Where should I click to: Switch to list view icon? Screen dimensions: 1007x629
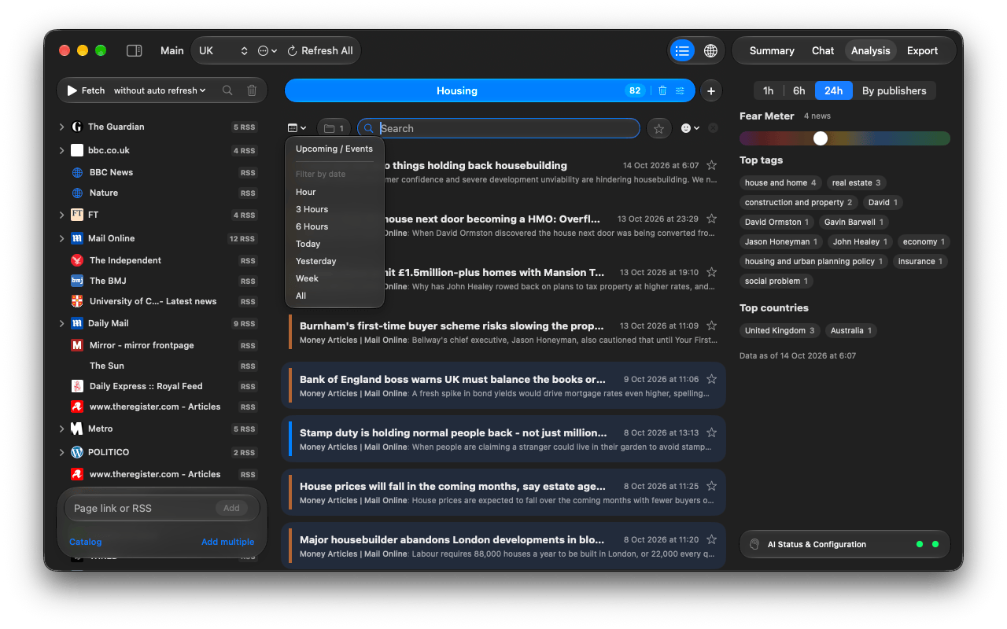tap(682, 50)
